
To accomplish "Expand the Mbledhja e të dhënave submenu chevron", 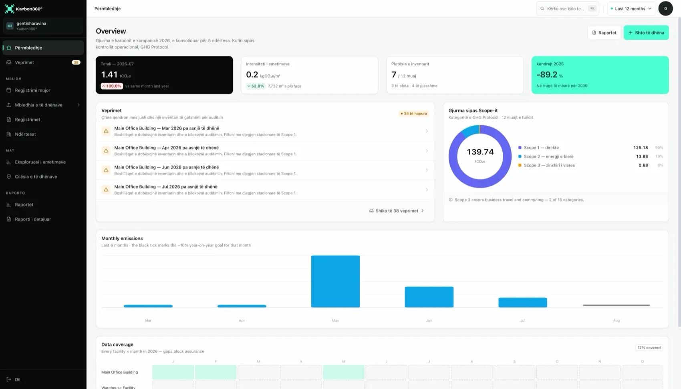I will tap(79, 105).
